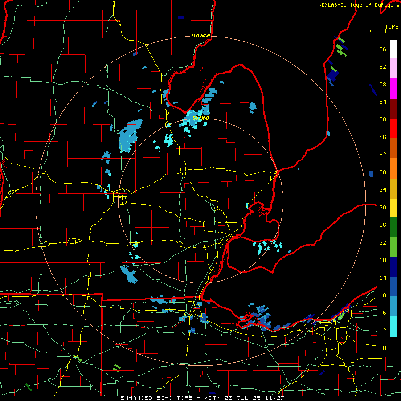Select the dark orange legend swatch
401x401 pixels.
coord(393,148)
